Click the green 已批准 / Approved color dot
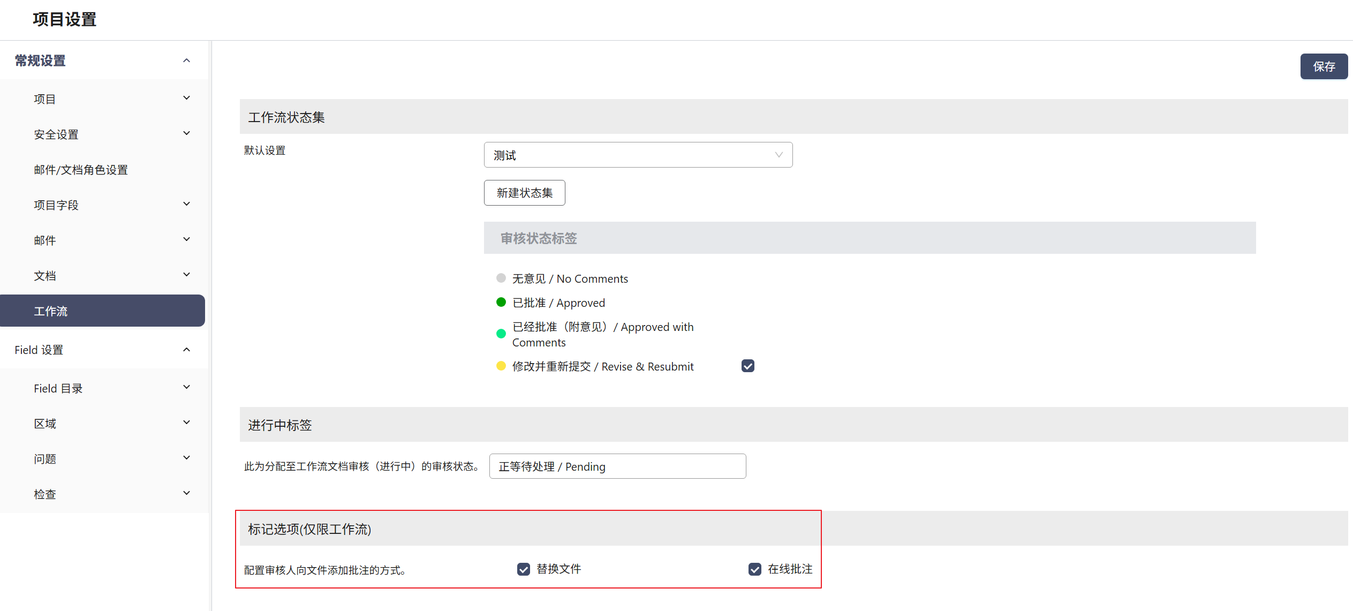The image size is (1353, 611). pyautogui.click(x=501, y=302)
